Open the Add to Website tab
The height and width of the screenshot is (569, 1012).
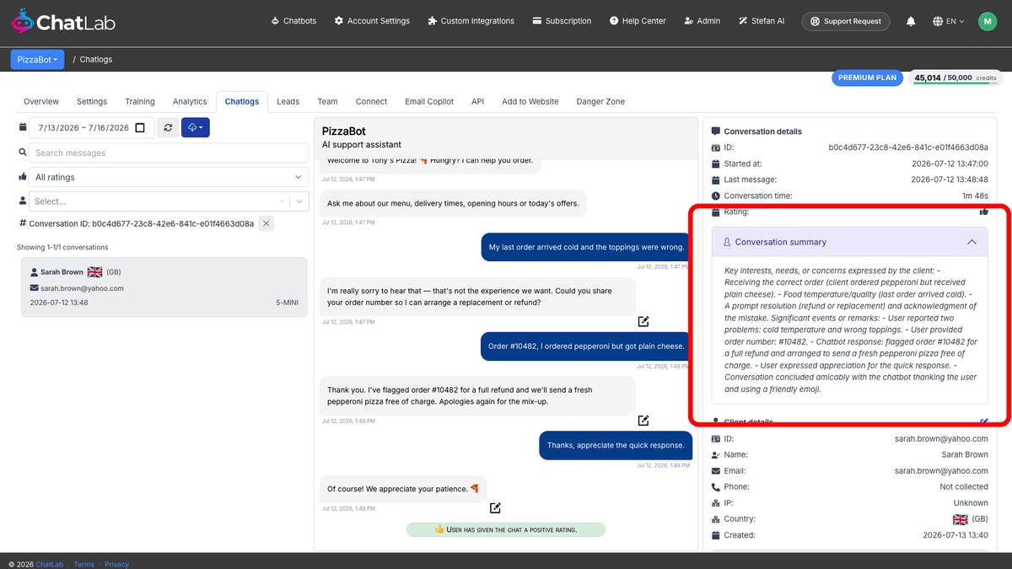coord(530,101)
